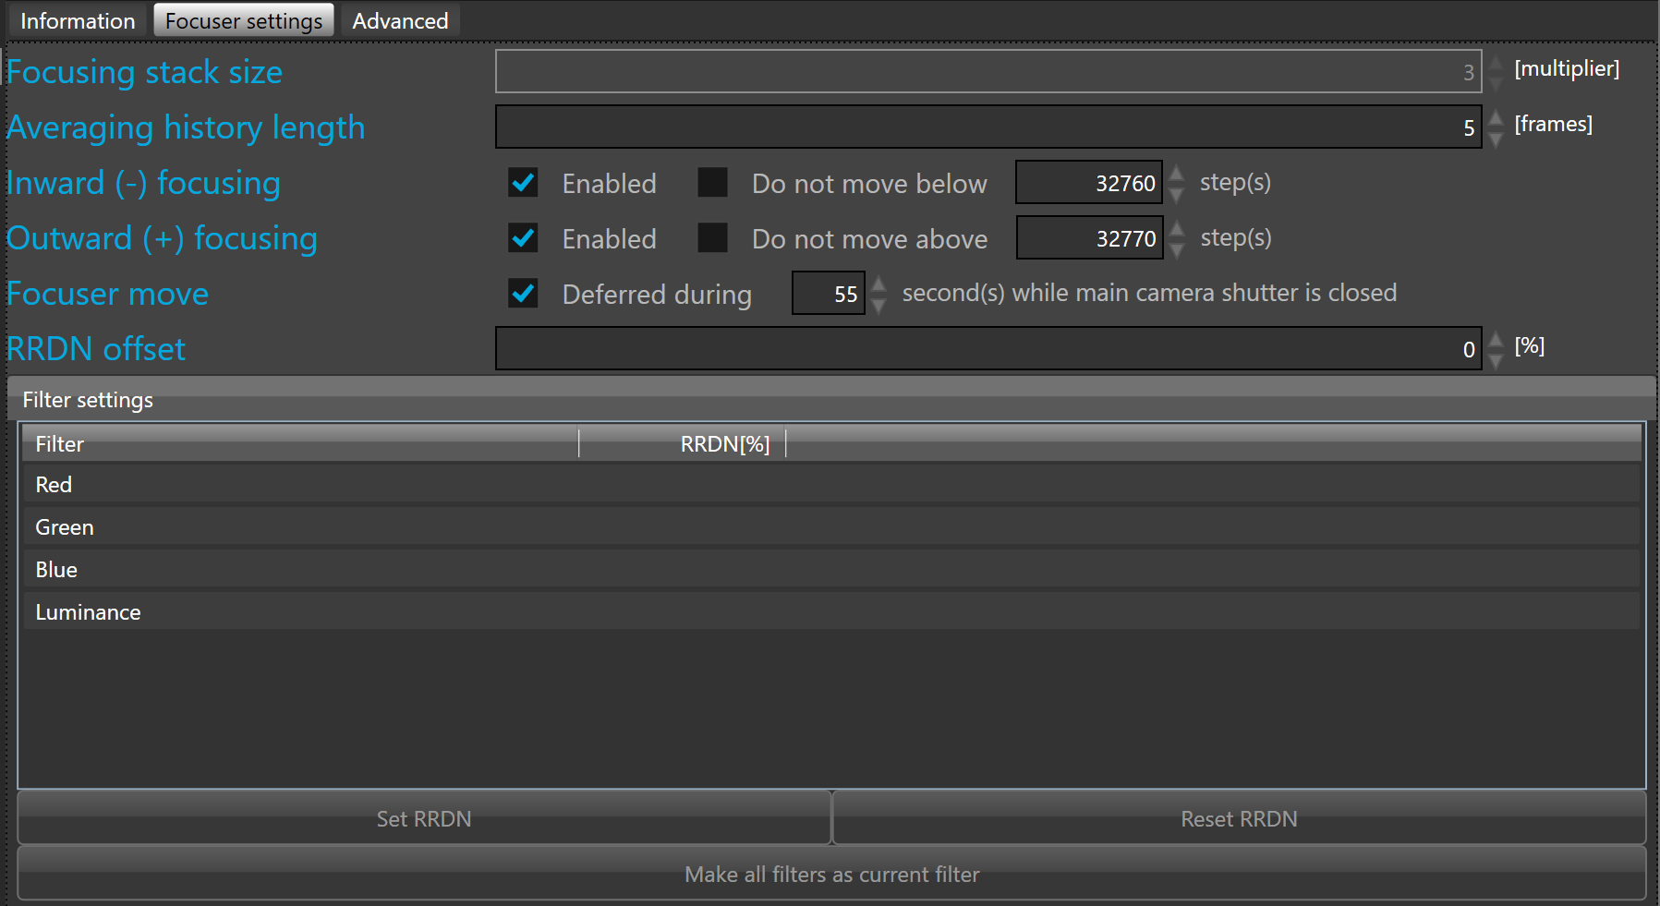Screen dimensions: 1660x906
Task: Disable Outward focusing Enabled checkbox
Action: [x=523, y=238]
